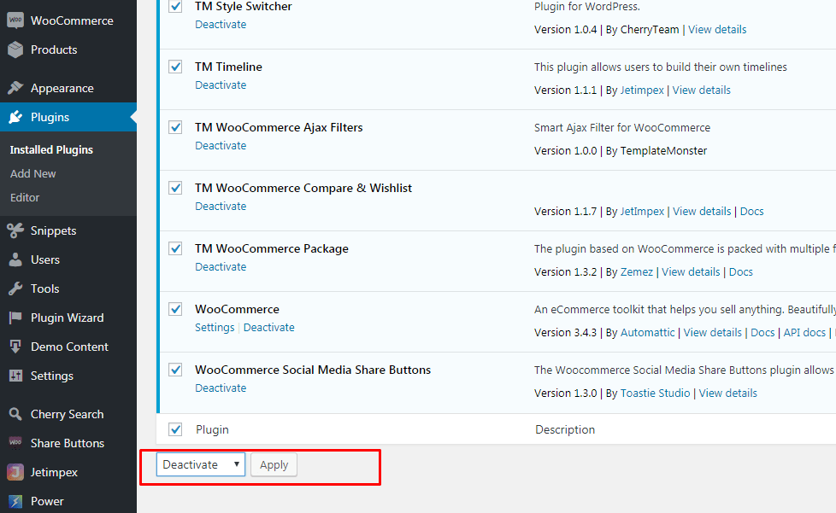Click the Jetimpex sidebar icon
836x513 pixels.
click(x=15, y=472)
